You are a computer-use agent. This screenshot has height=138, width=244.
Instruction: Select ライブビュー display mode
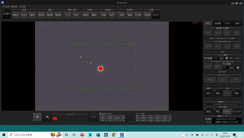(x=227, y=111)
